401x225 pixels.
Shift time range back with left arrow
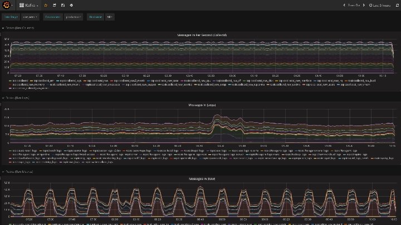pyautogui.click(x=344, y=5)
